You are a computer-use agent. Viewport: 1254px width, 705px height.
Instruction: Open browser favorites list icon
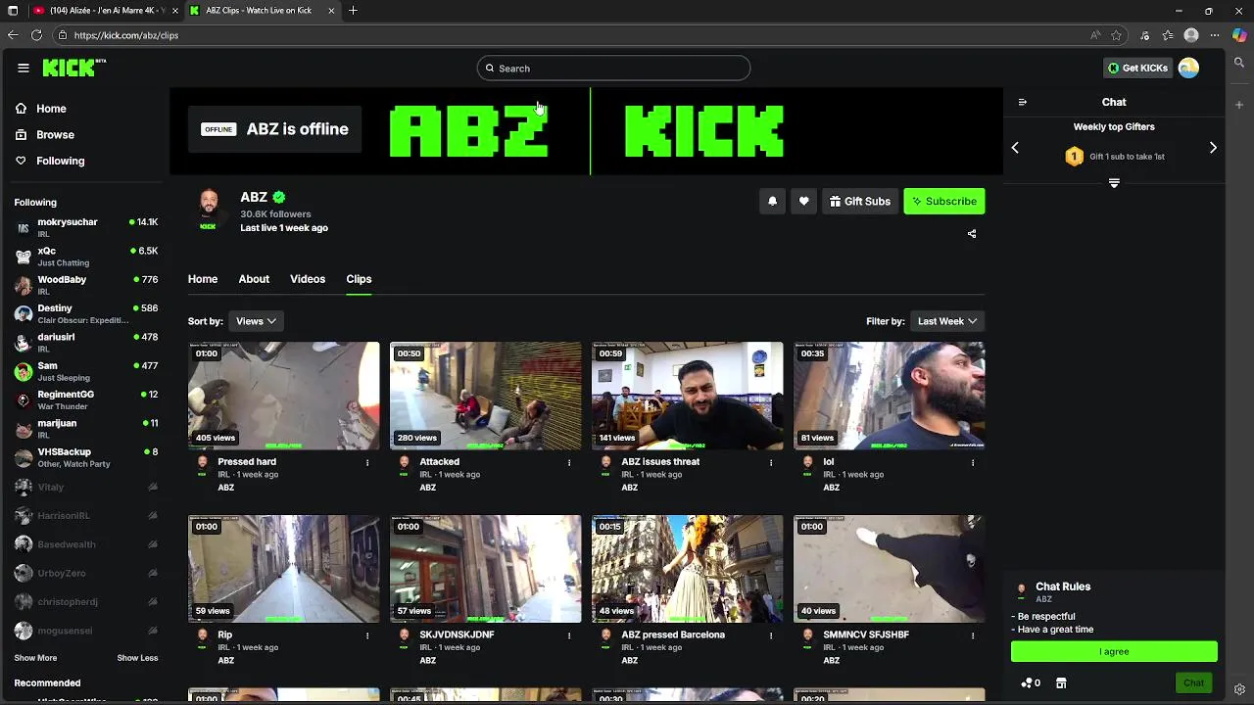pyautogui.click(x=1168, y=35)
